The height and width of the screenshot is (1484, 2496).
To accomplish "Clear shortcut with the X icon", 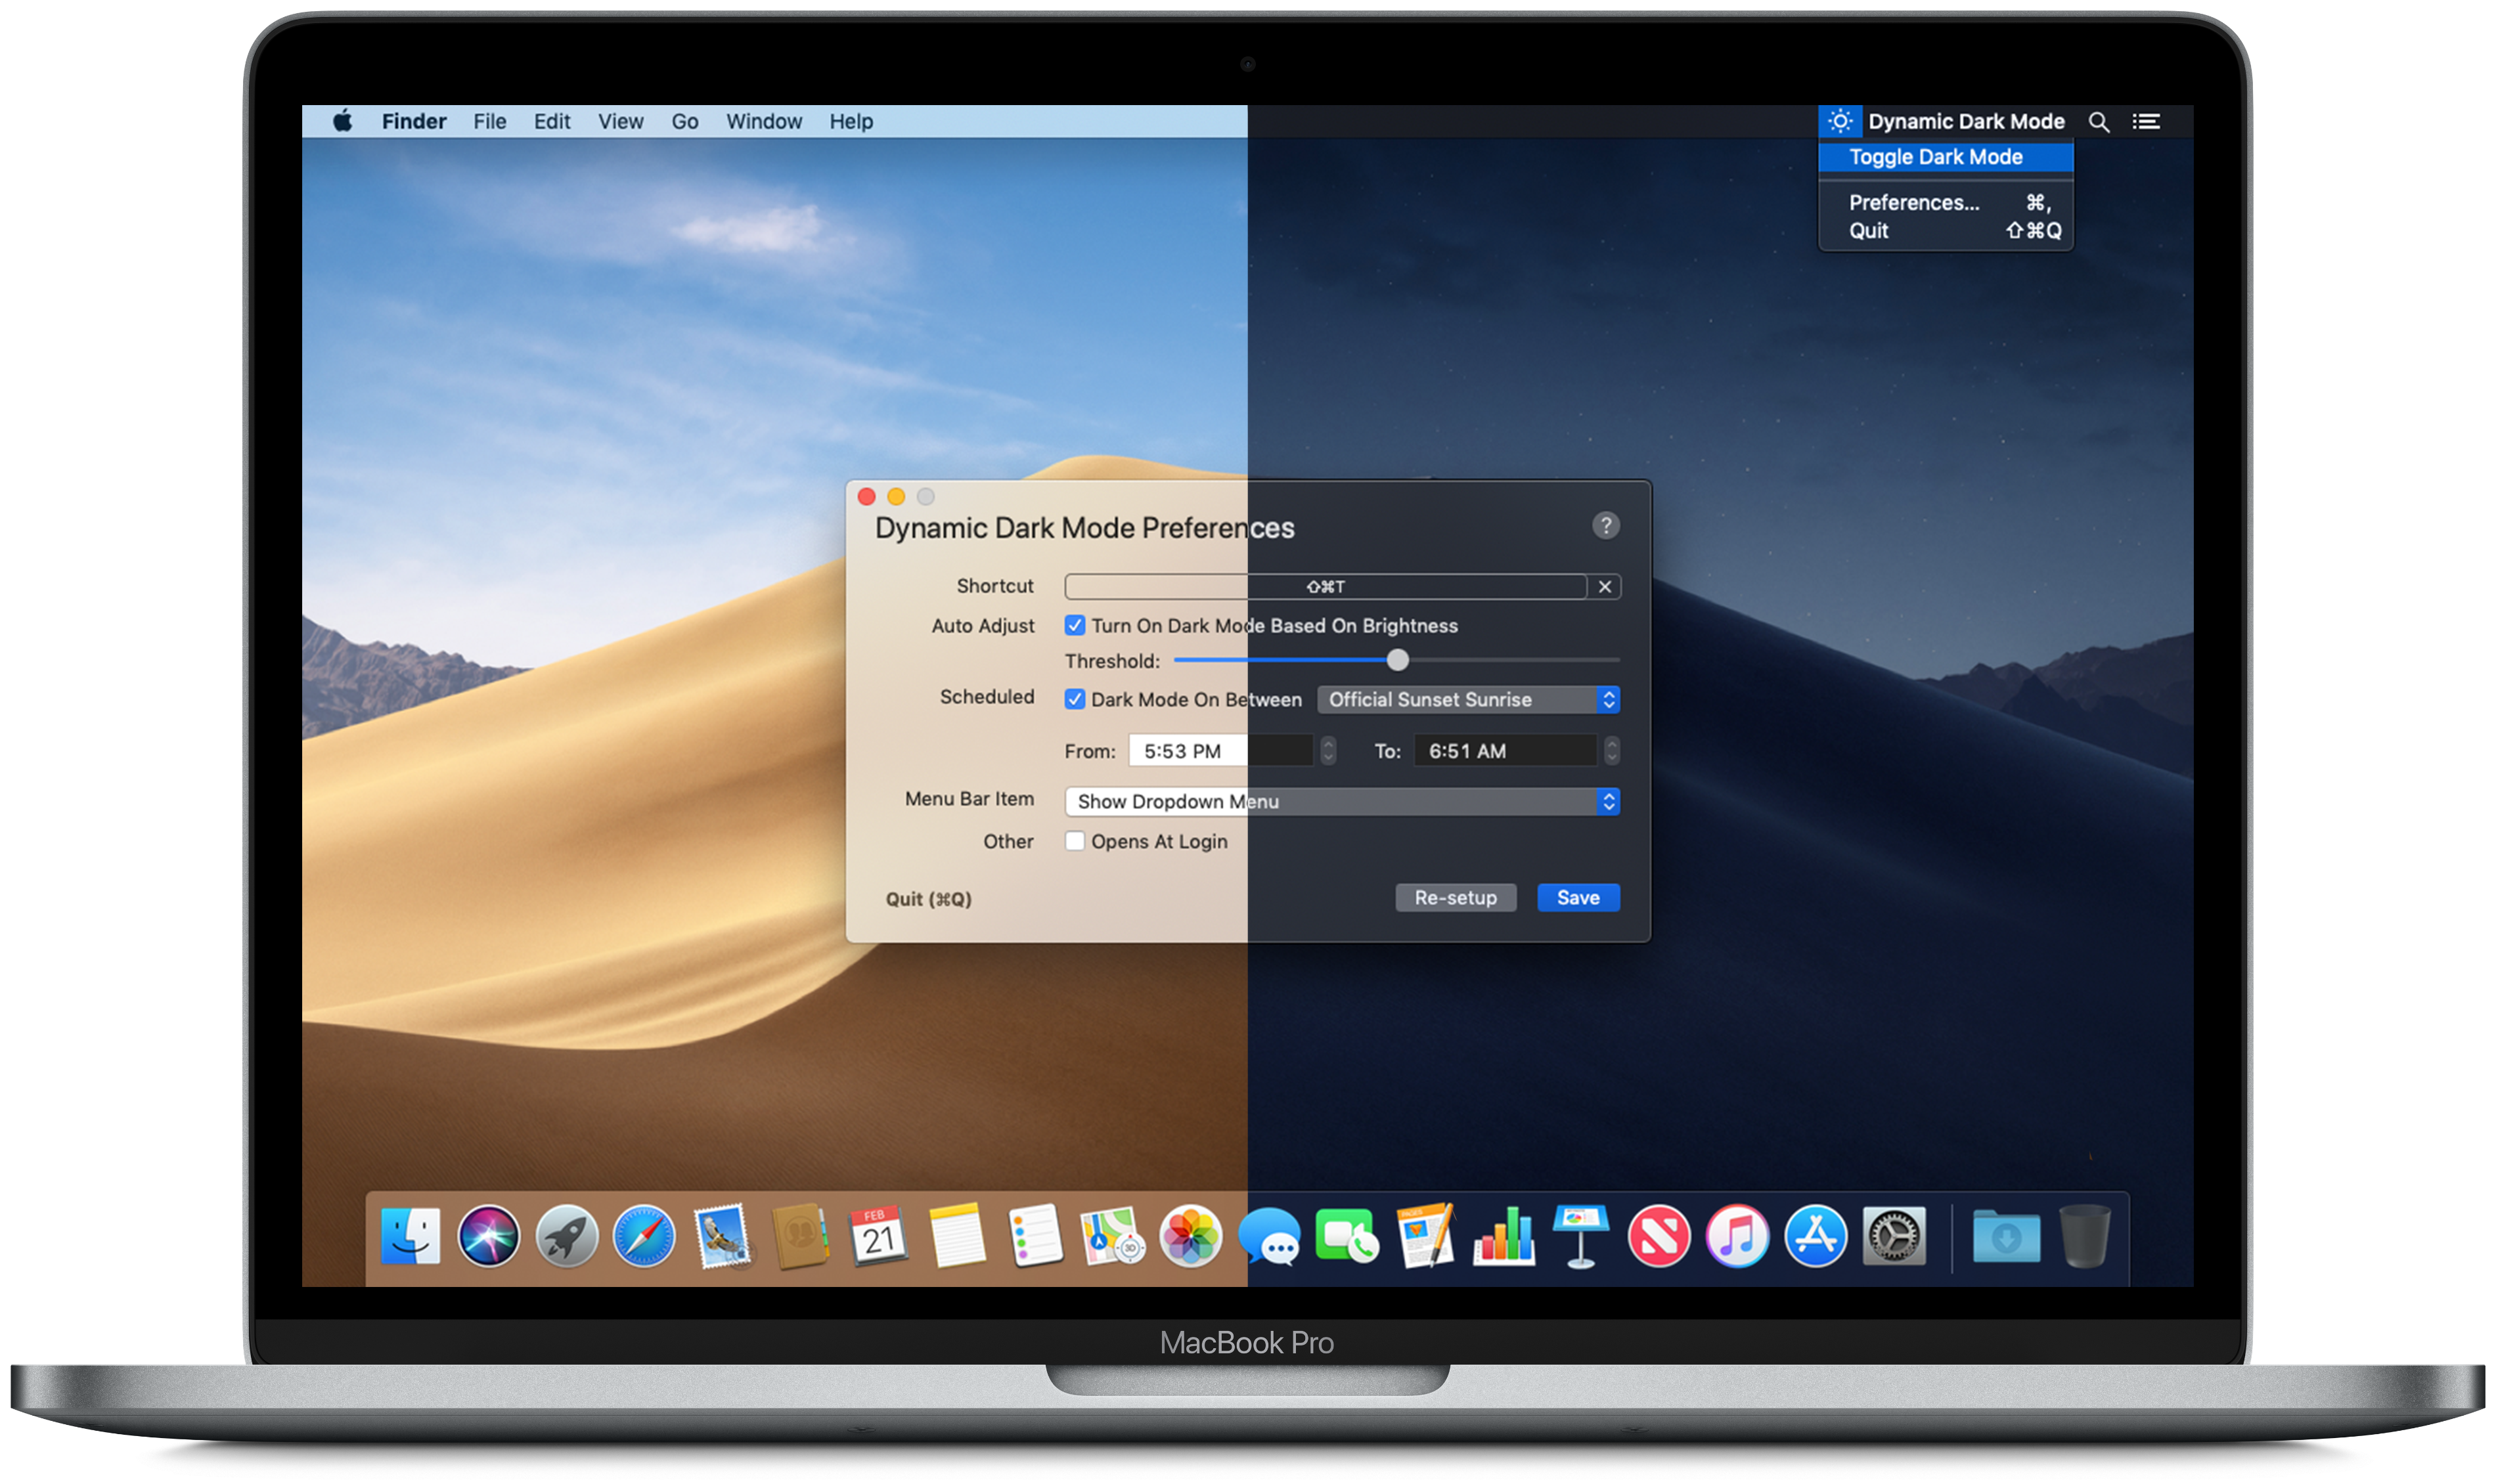I will (x=1604, y=587).
